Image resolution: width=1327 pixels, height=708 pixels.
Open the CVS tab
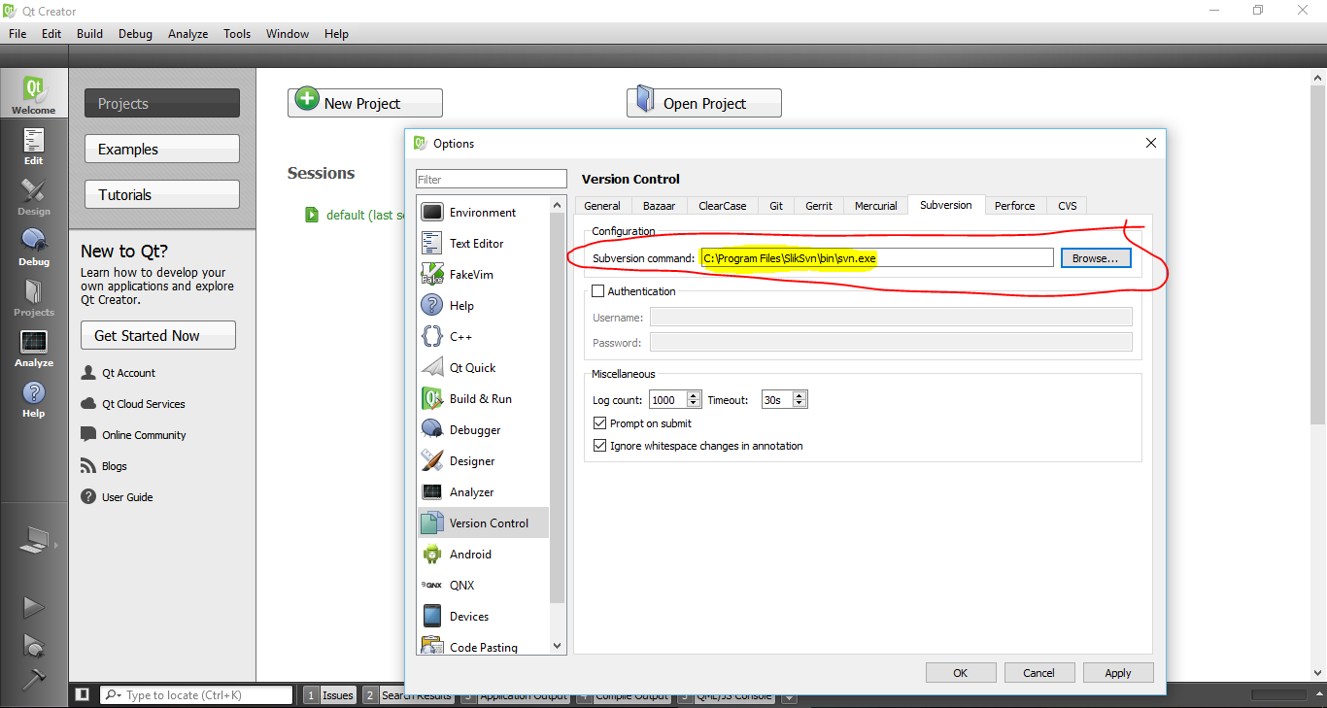pos(1068,206)
